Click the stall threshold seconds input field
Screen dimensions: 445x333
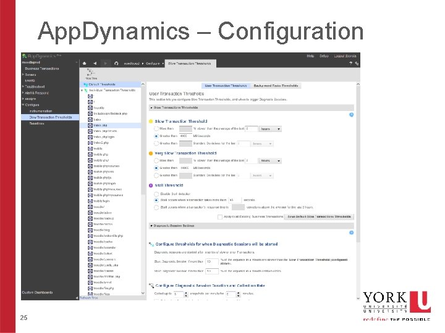(235, 200)
